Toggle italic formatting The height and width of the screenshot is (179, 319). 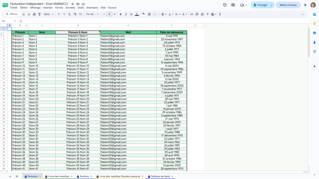[126, 14]
